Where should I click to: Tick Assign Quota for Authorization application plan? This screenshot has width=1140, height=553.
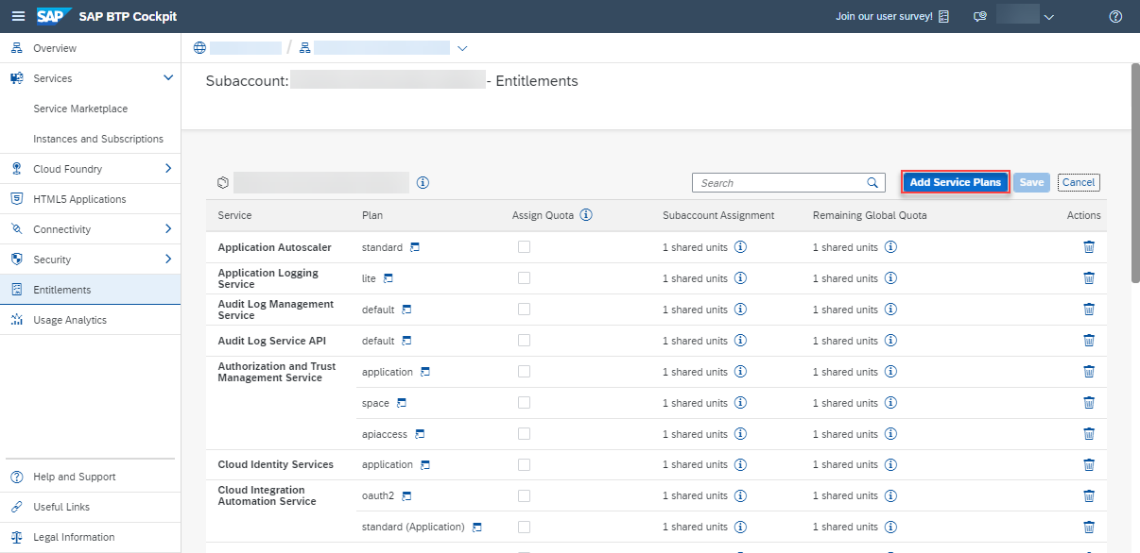[x=524, y=372]
